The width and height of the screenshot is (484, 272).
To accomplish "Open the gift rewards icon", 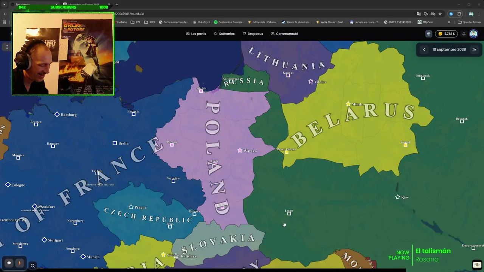I will point(428,34).
